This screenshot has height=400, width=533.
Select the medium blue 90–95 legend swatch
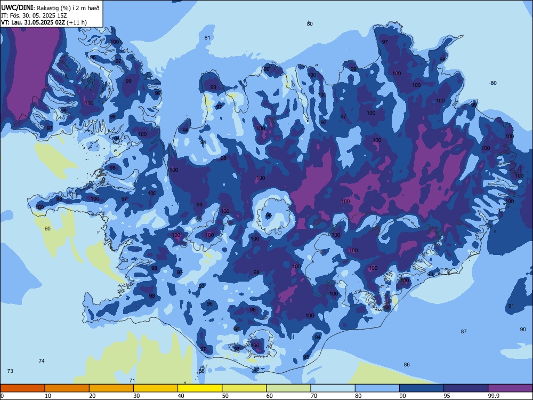[x=422, y=388]
